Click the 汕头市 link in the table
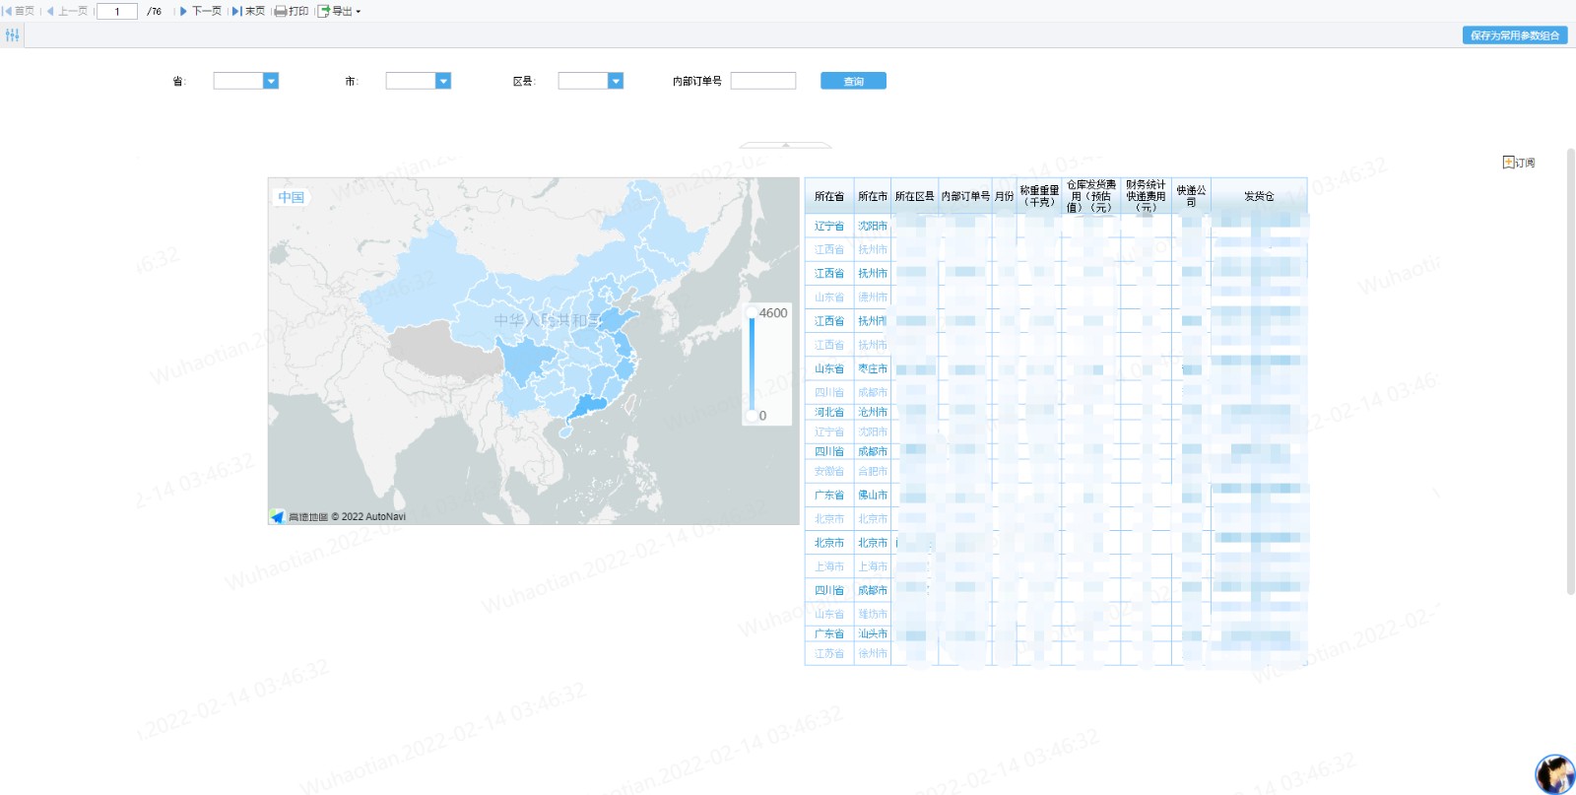This screenshot has height=795, width=1576. click(873, 633)
